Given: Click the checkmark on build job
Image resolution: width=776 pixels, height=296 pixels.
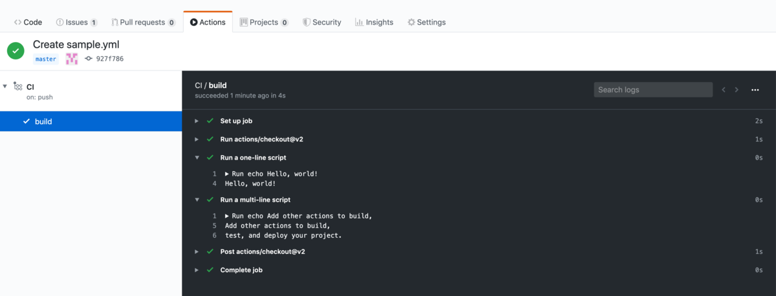Looking at the screenshot, I should pyautogui.click(x=27, y=122).
